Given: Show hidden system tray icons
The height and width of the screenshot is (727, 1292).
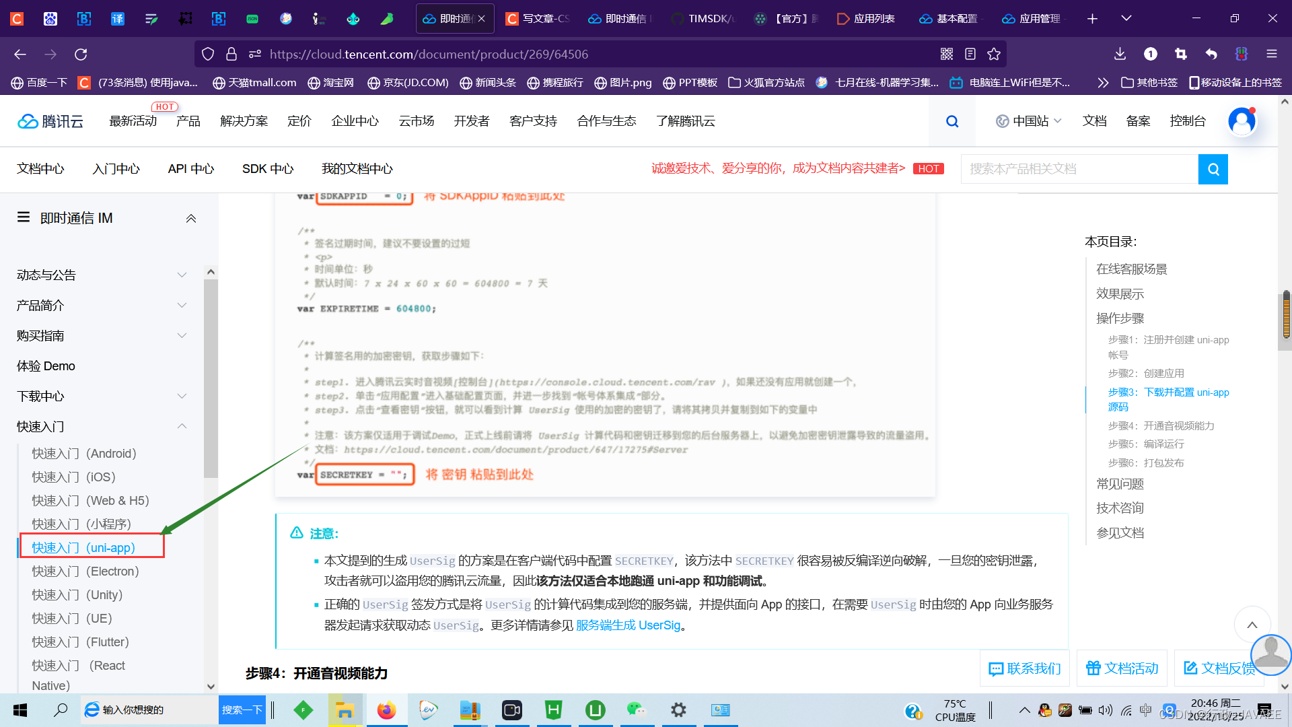Looking at the screenshot, I should pos(1024,710).
